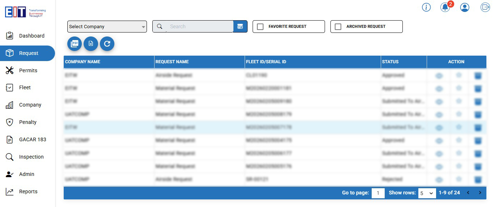Go to Dashboard in the sidebar
Screen dimensions: 494x207
tap(28, 36)
